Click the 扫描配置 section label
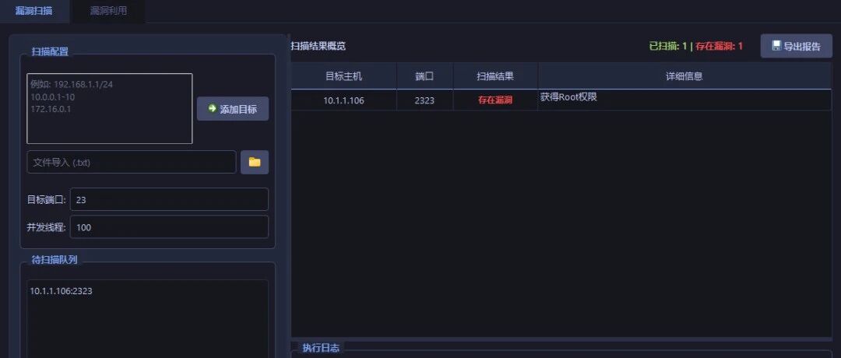Image resolution: width=841 pixels, height=358 pixels. click(x=50, y=52)
